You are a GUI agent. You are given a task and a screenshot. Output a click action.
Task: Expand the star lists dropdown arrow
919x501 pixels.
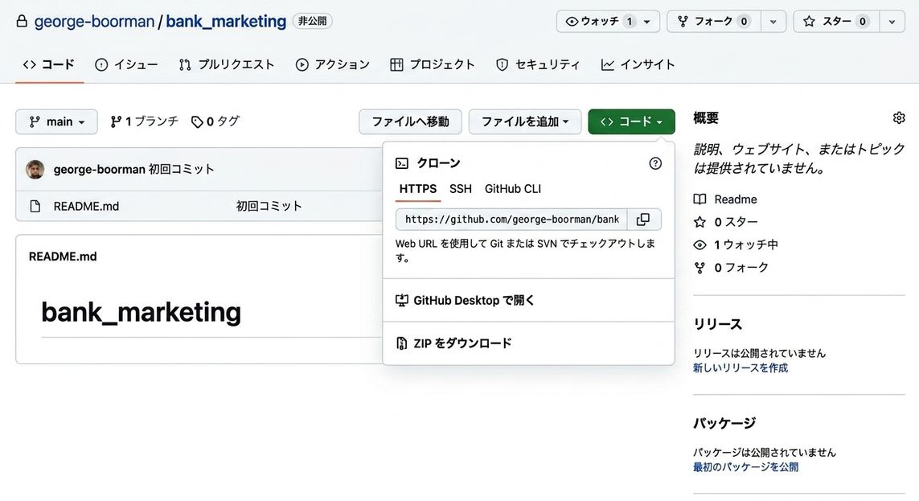click(x=892, y=22)
